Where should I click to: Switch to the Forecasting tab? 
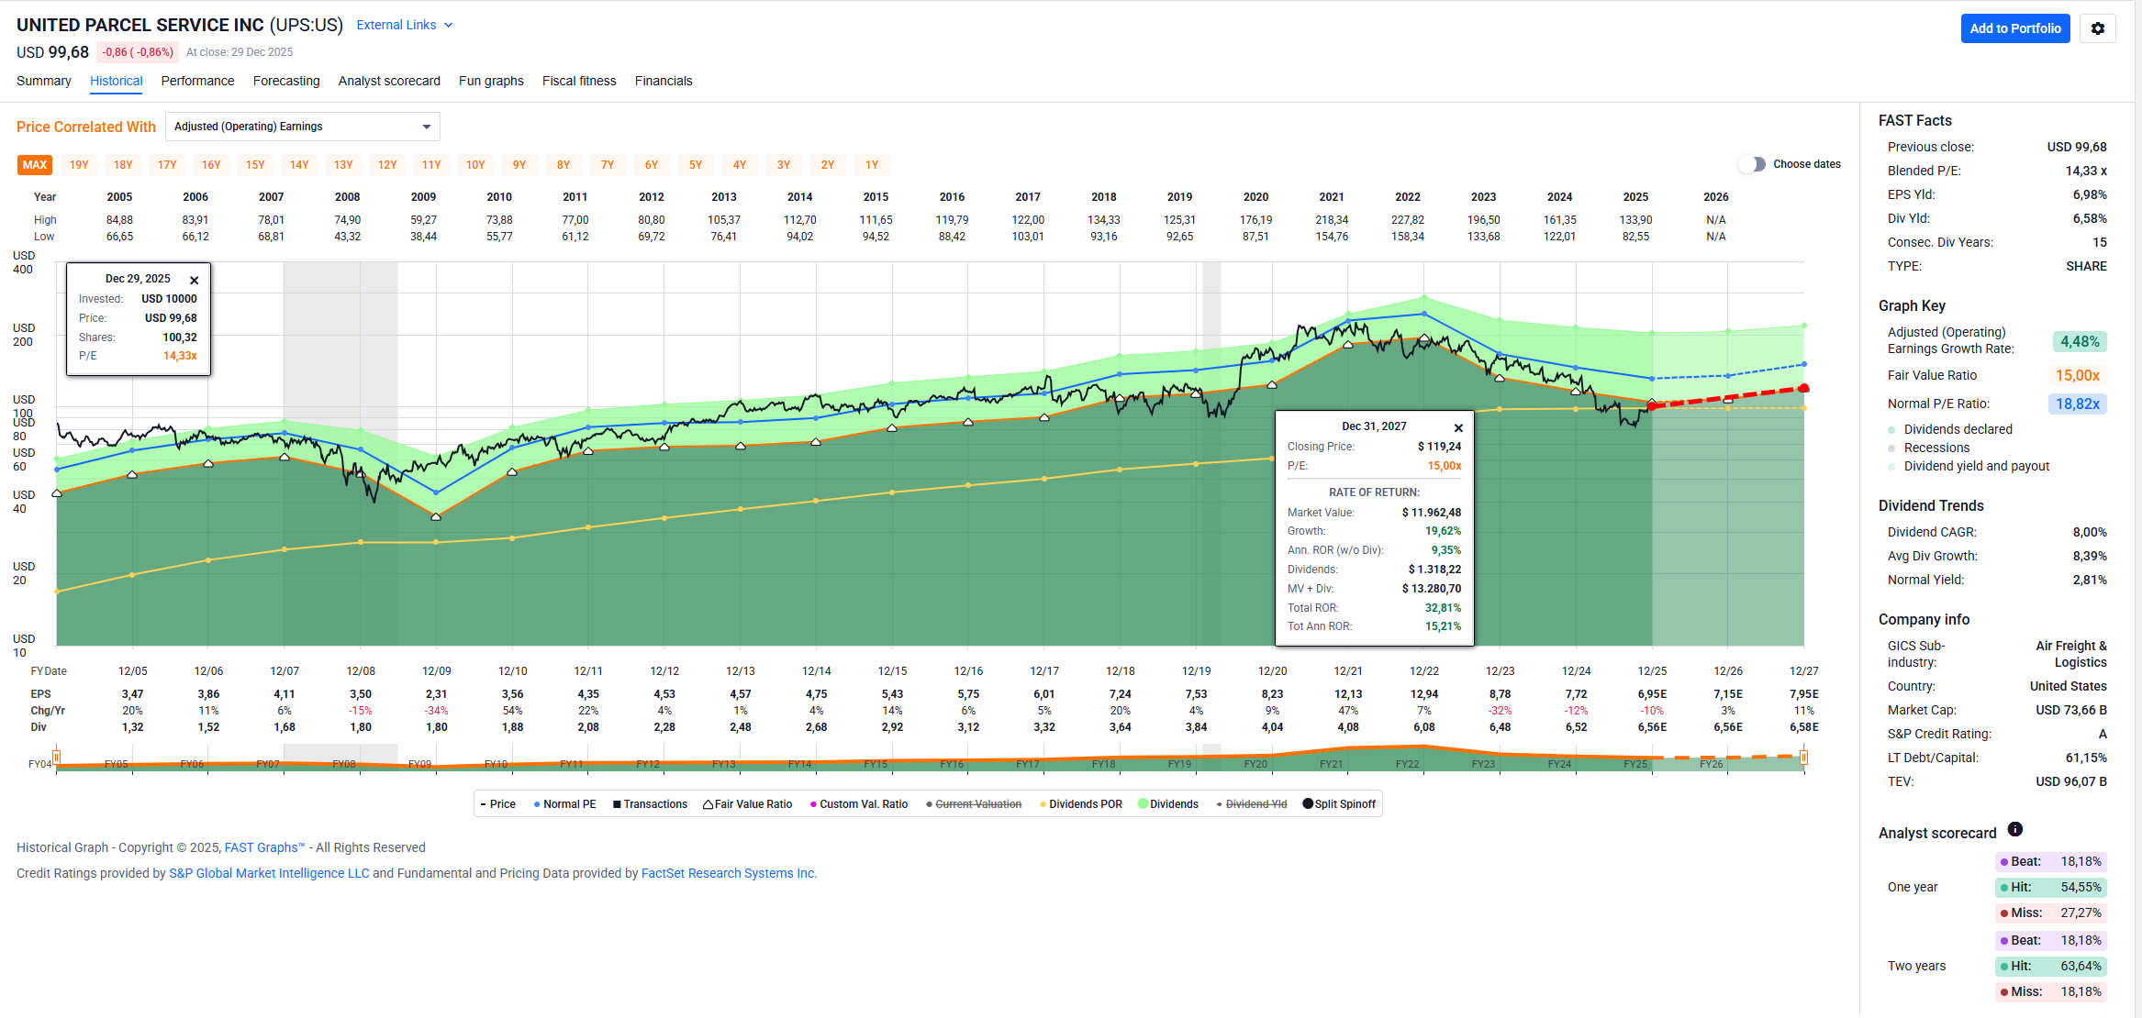point(286,81)
